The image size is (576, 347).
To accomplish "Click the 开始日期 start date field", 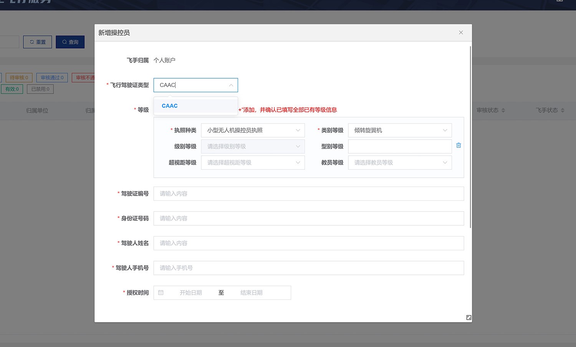I will (191, 293).
